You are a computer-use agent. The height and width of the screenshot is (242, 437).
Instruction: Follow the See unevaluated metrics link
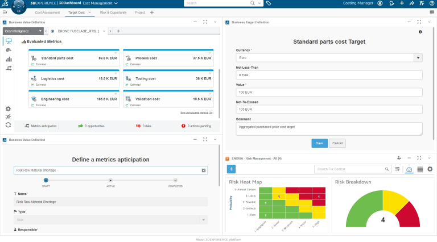(196, 112)
